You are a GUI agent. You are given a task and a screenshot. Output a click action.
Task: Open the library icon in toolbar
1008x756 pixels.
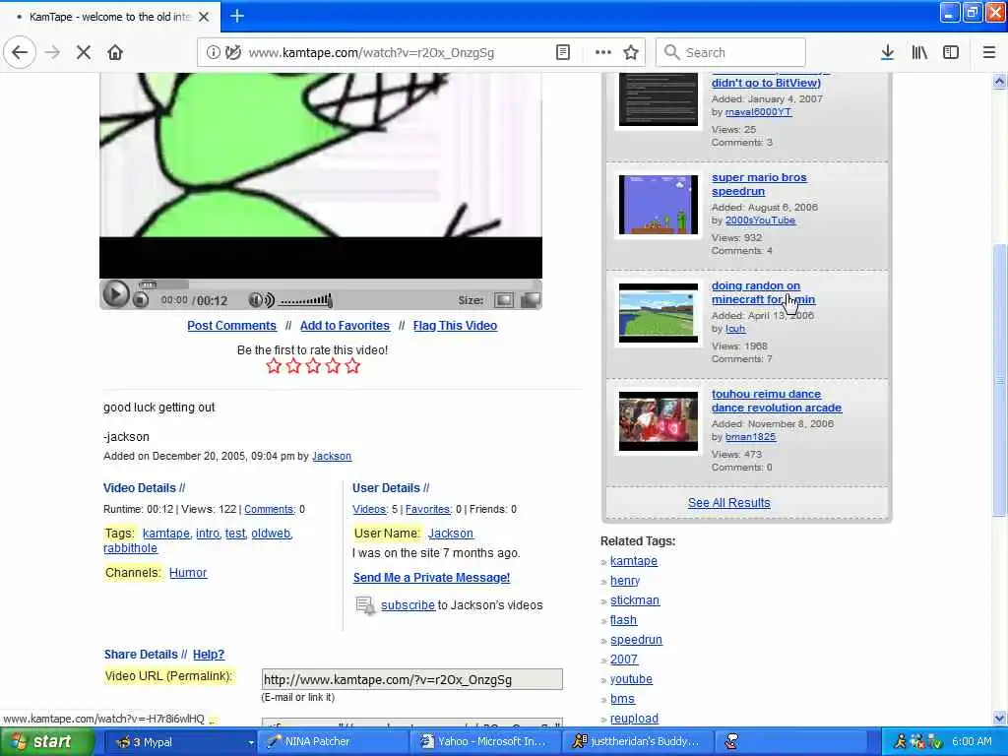(x=919, y=53)
